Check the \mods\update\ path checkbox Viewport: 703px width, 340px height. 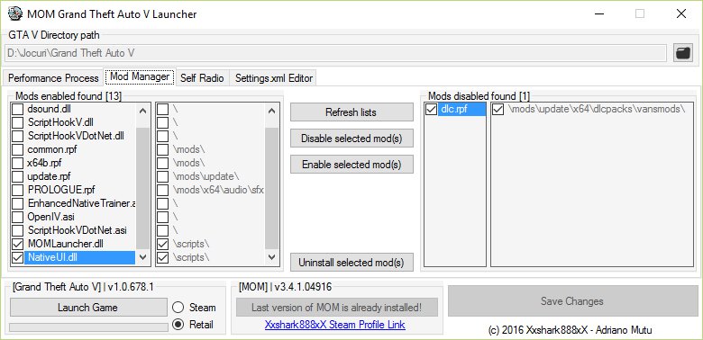point(163,176)
